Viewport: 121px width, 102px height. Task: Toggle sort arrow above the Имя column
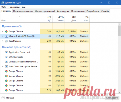pyautogui.click(x=20, y=16)
